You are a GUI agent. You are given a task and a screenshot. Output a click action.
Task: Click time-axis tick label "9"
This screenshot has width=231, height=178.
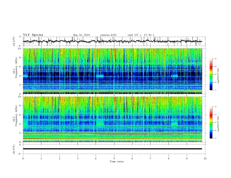click(187, 159)
